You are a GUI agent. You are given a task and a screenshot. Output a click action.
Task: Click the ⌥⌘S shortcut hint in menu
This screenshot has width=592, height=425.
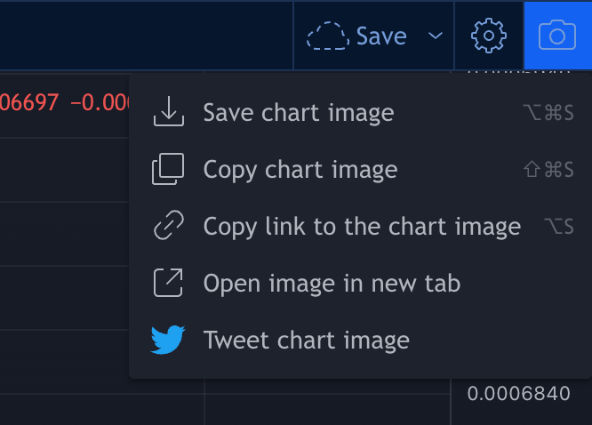548,113
